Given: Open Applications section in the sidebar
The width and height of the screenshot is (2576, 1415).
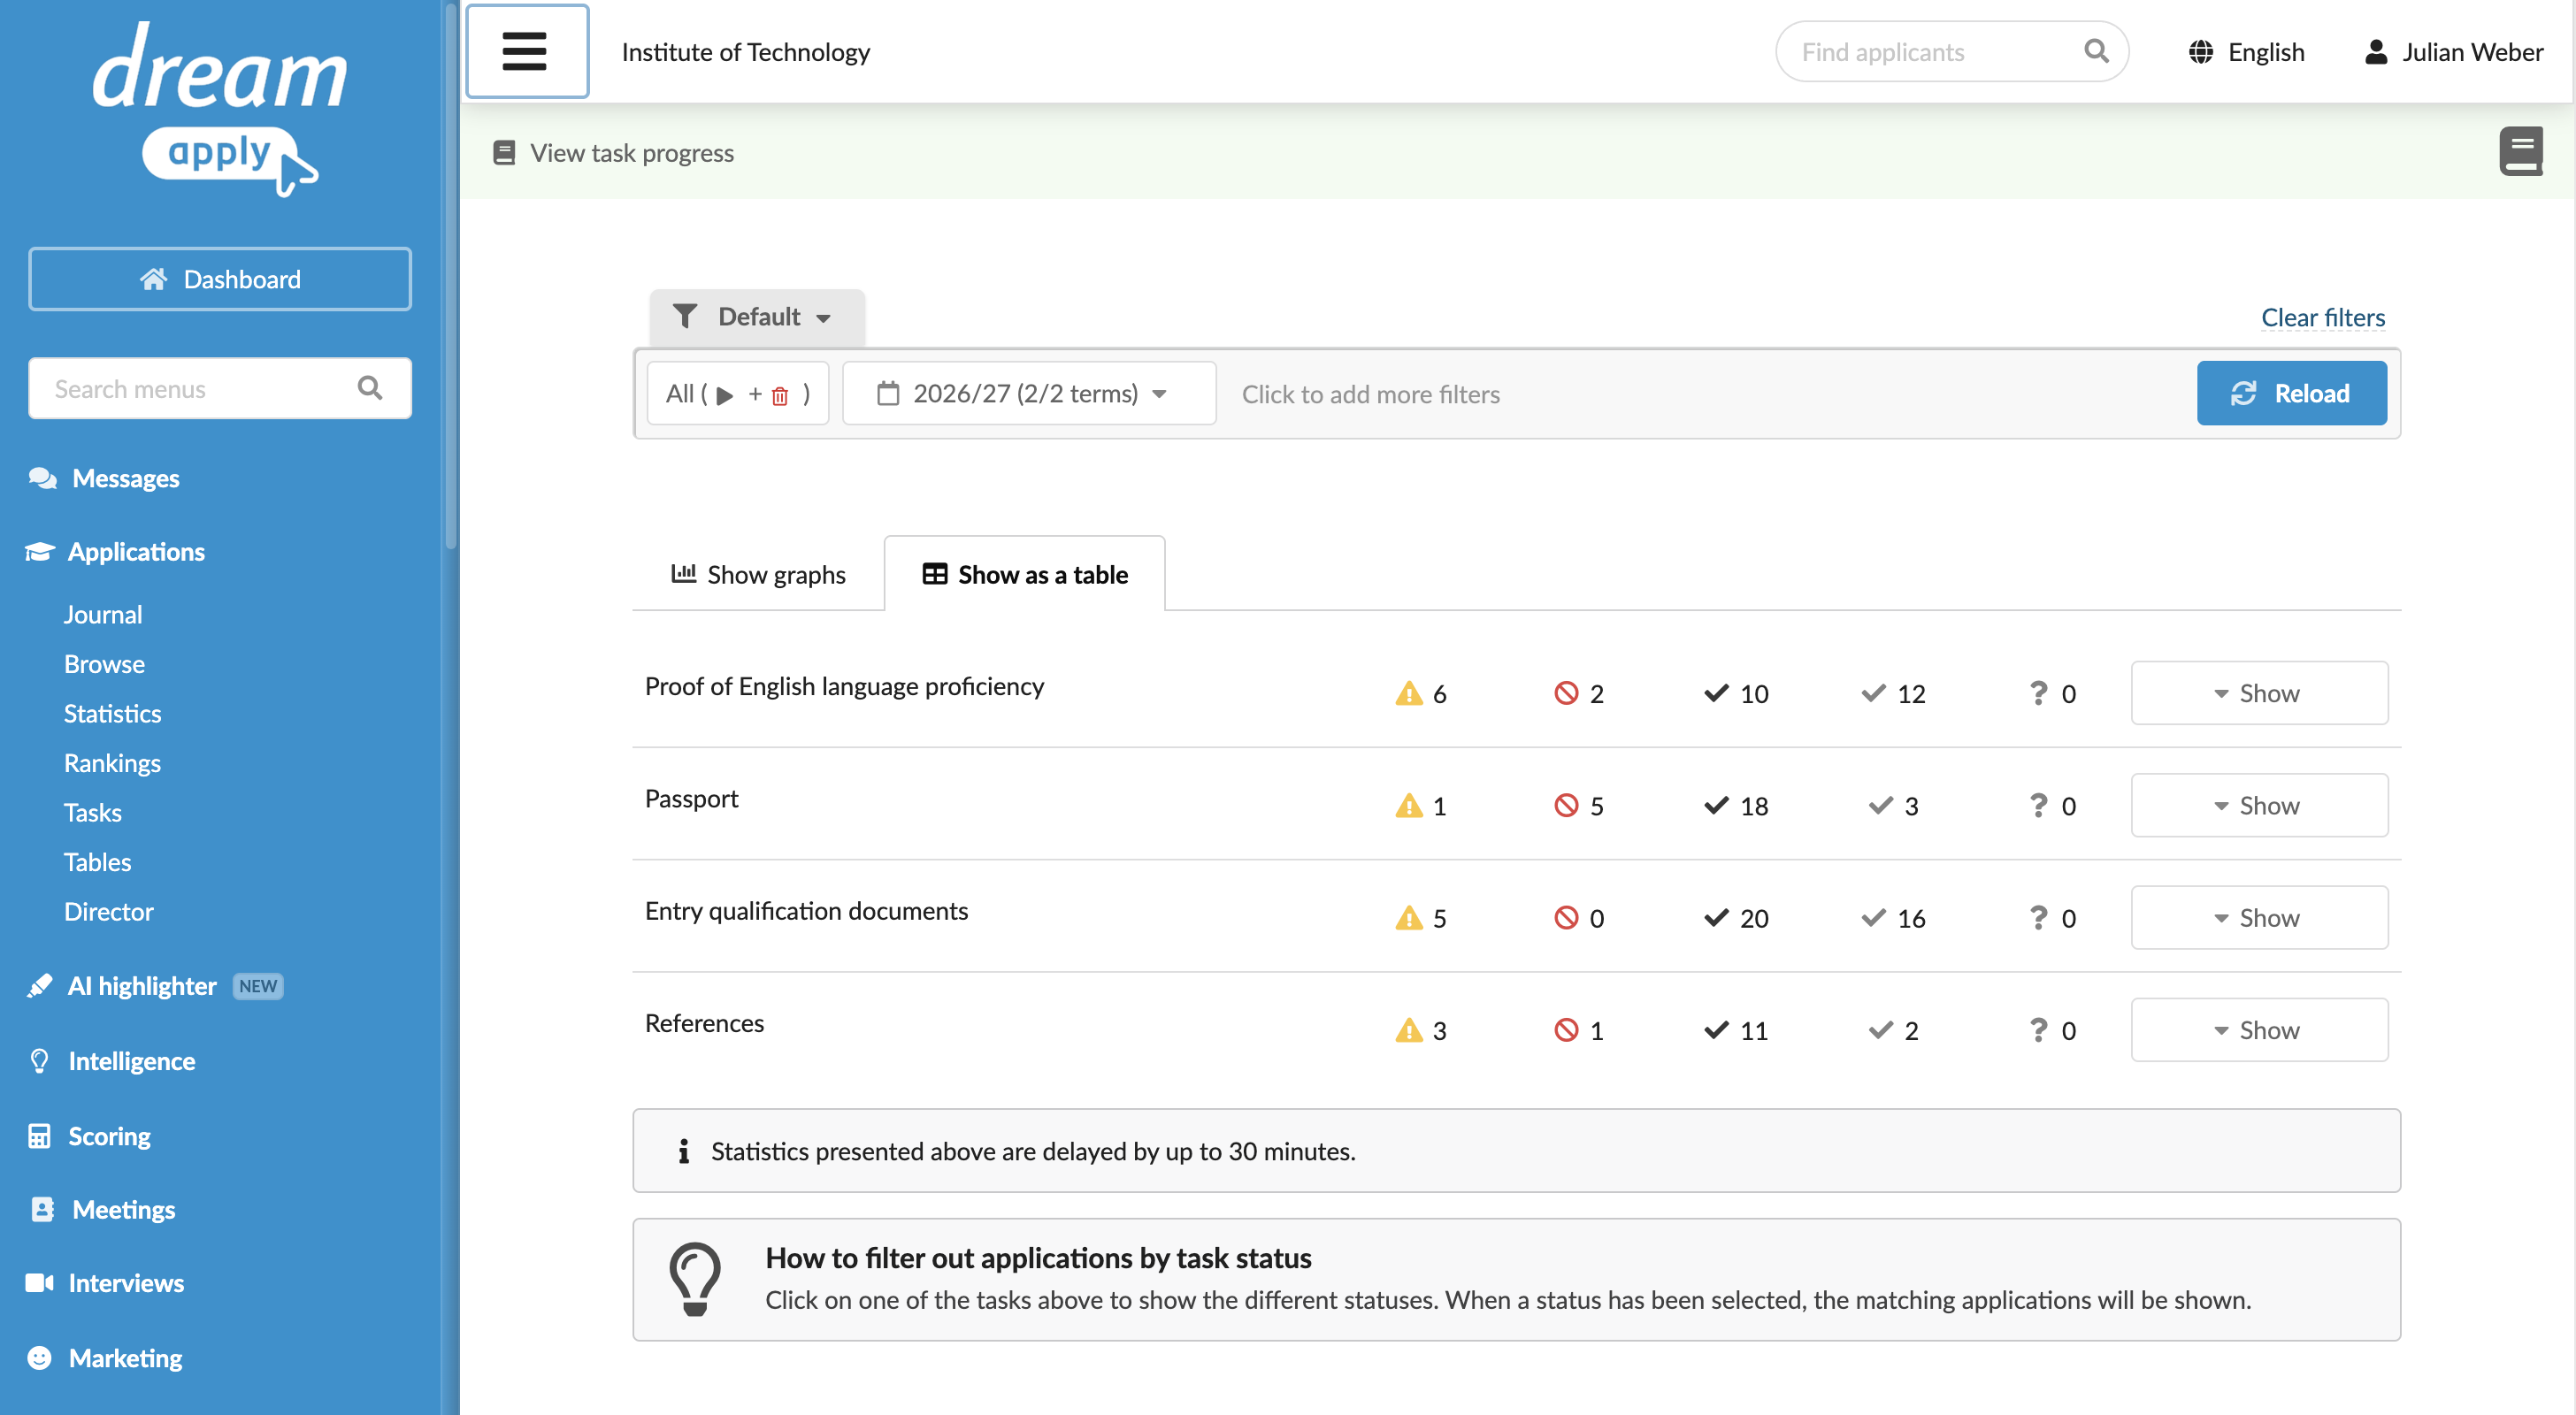Looking at the screenshot, I should 115,552.
